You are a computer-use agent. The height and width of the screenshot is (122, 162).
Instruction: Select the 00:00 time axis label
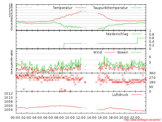(x=15, y=118)
